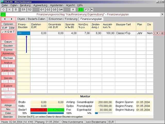Click the Datei sidebar button
The image size is (165, 124).
[x=8, y=113]
